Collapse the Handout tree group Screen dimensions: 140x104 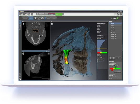(109, 25)
